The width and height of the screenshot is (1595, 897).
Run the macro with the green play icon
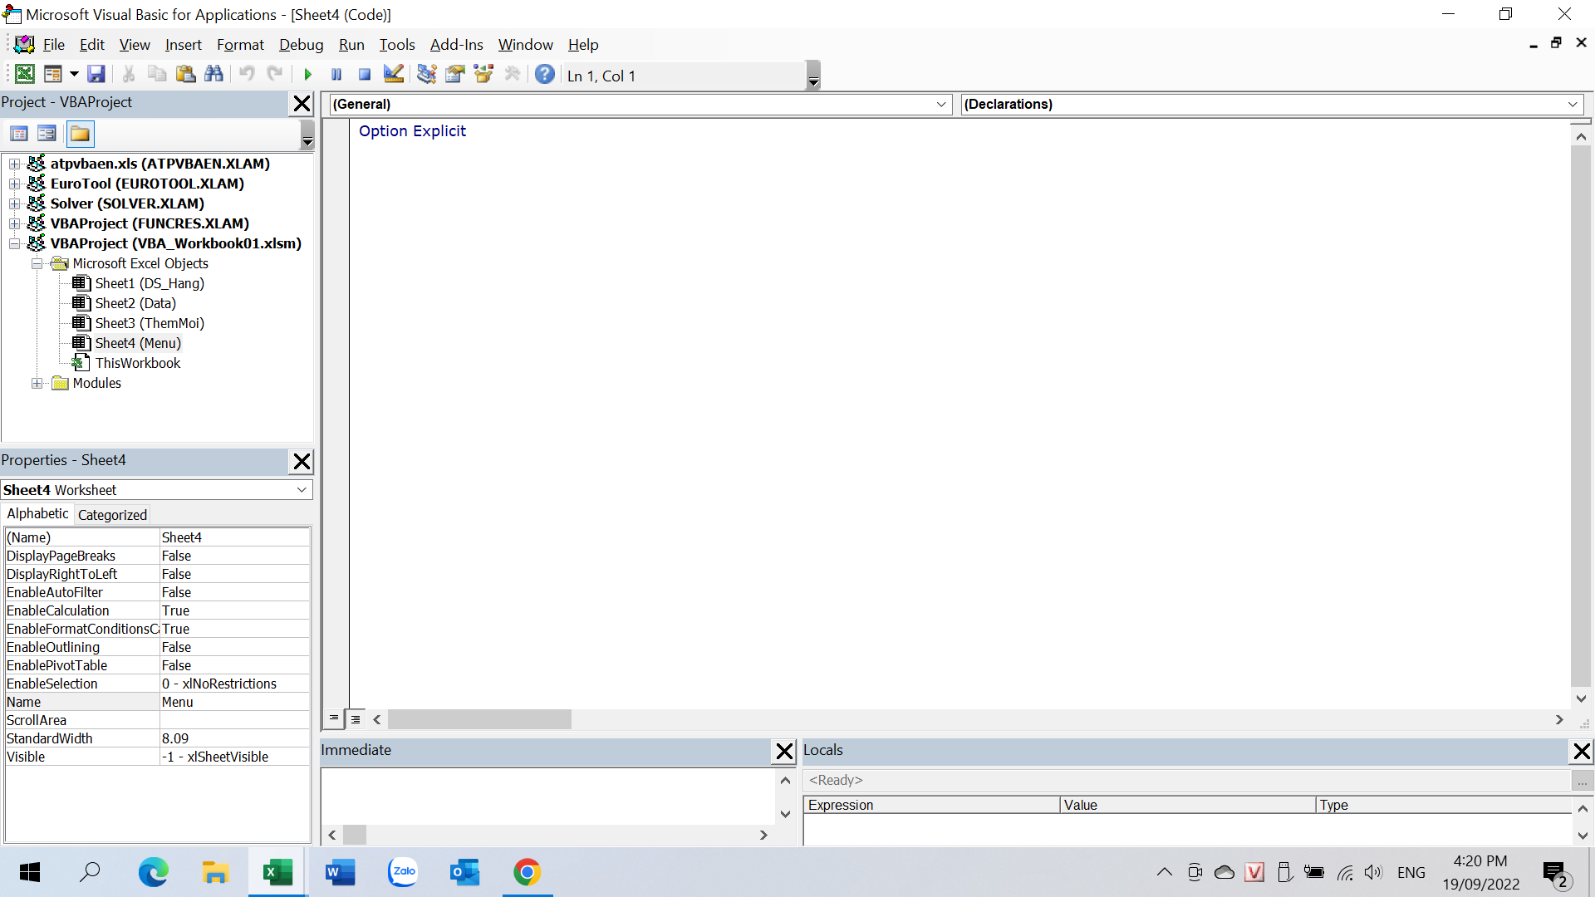click(x=307, y=75)
